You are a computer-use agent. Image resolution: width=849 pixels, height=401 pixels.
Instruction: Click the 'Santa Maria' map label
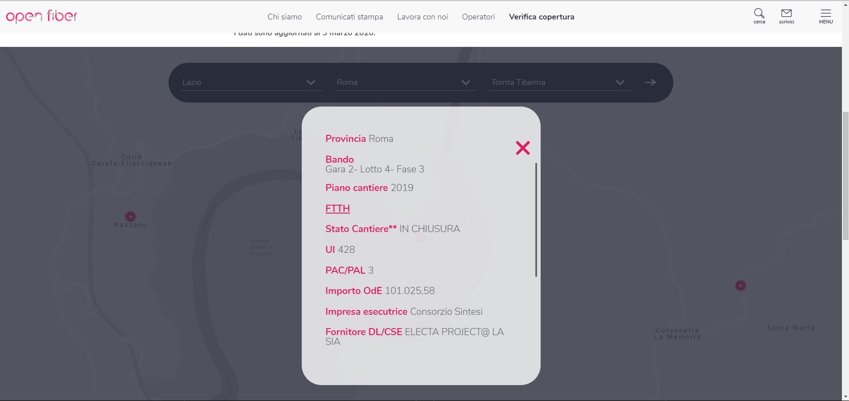tap(791, 328)
